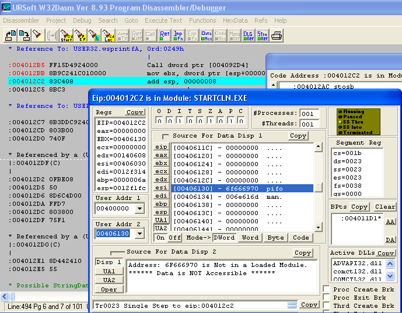Viewport: 402px width, 313px height.
Task: Open the Functions menu
Action: (x=202, y=20)
